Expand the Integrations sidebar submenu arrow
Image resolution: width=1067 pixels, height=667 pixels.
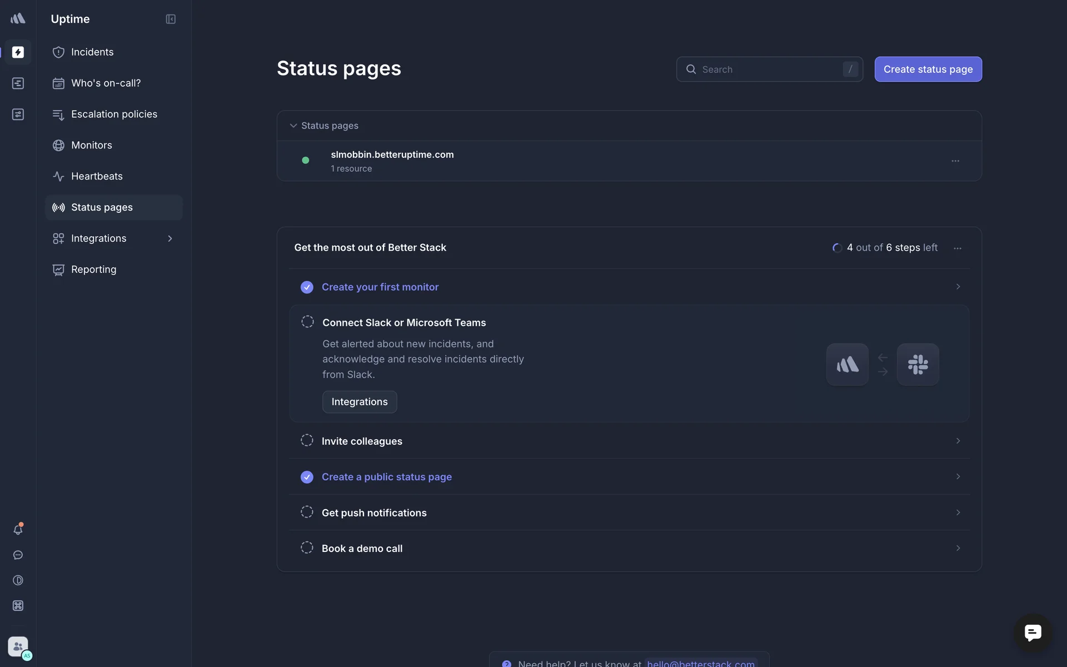170,238
